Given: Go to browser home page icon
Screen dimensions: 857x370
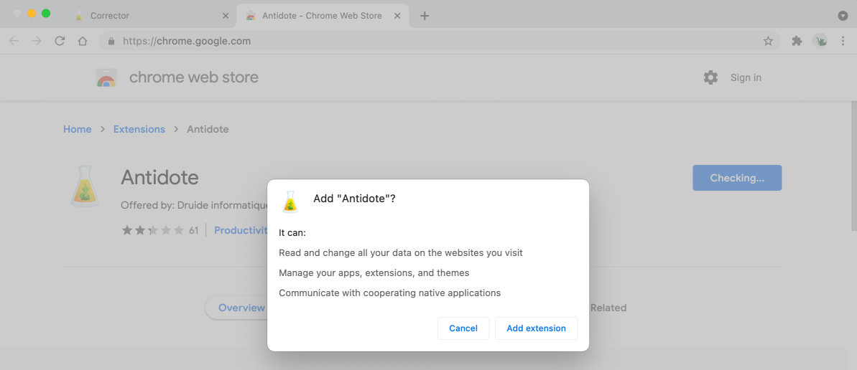Looking at the screenshot, I should click(83, 42).
